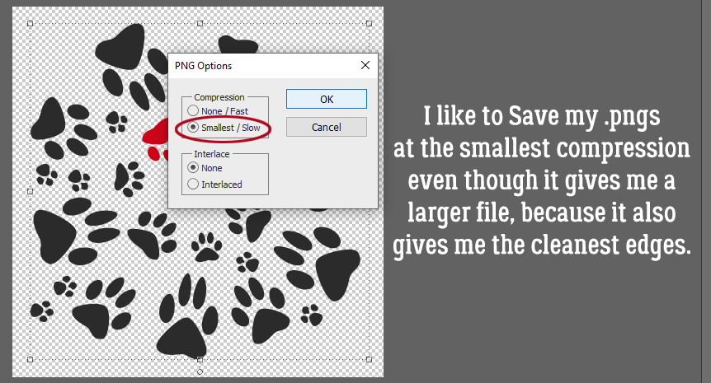Click the bottom-left corner transform handle
Image resolution: width=711 pixels, height=383 pixels.
coord(31,359)
